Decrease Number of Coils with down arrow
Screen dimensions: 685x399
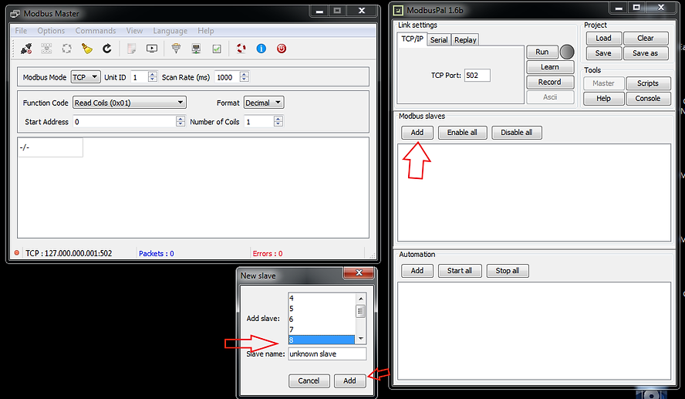[278, 124]
